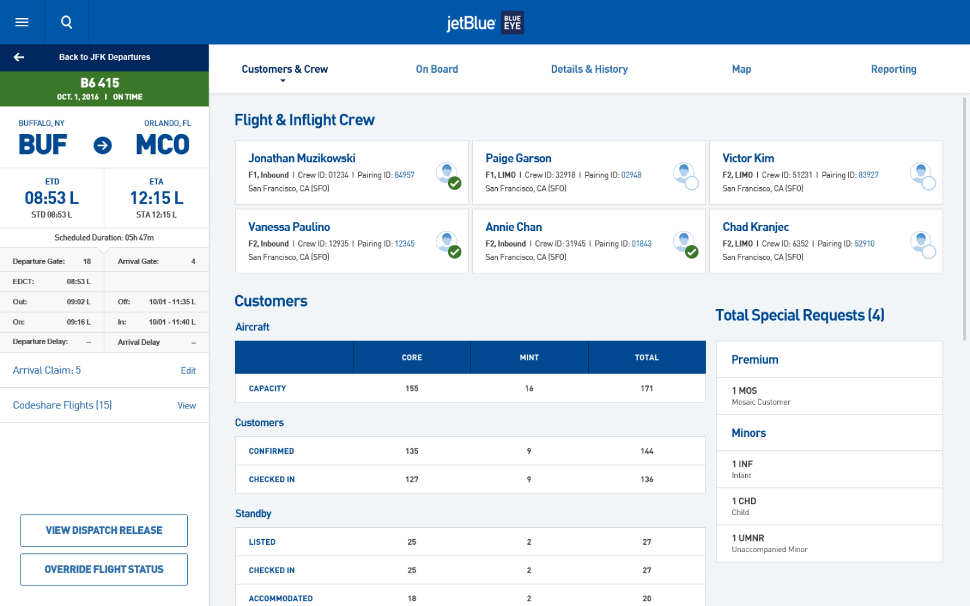
Task: Click Vanessa Paulino's crew avatar icon
Action: pos(447,242)
